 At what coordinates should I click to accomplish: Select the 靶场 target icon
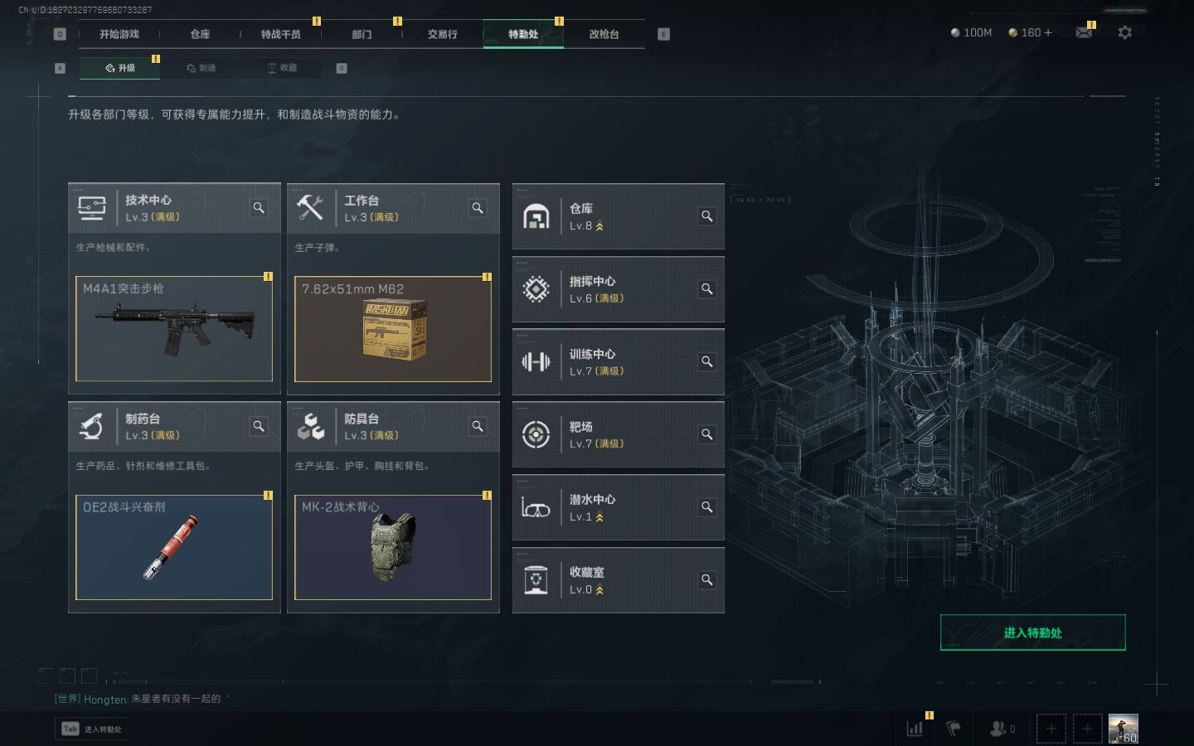pos(536,434)
